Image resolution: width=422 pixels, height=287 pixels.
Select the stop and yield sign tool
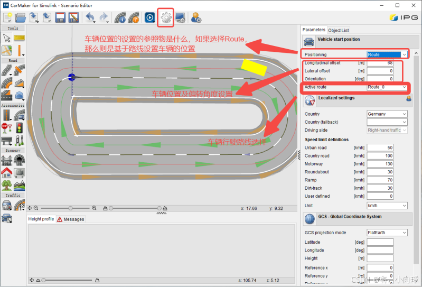7,127
